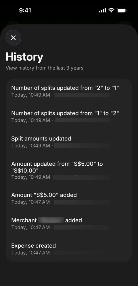
Task: Tap the battery icon in the status bar
Action: tap(122, 10)
